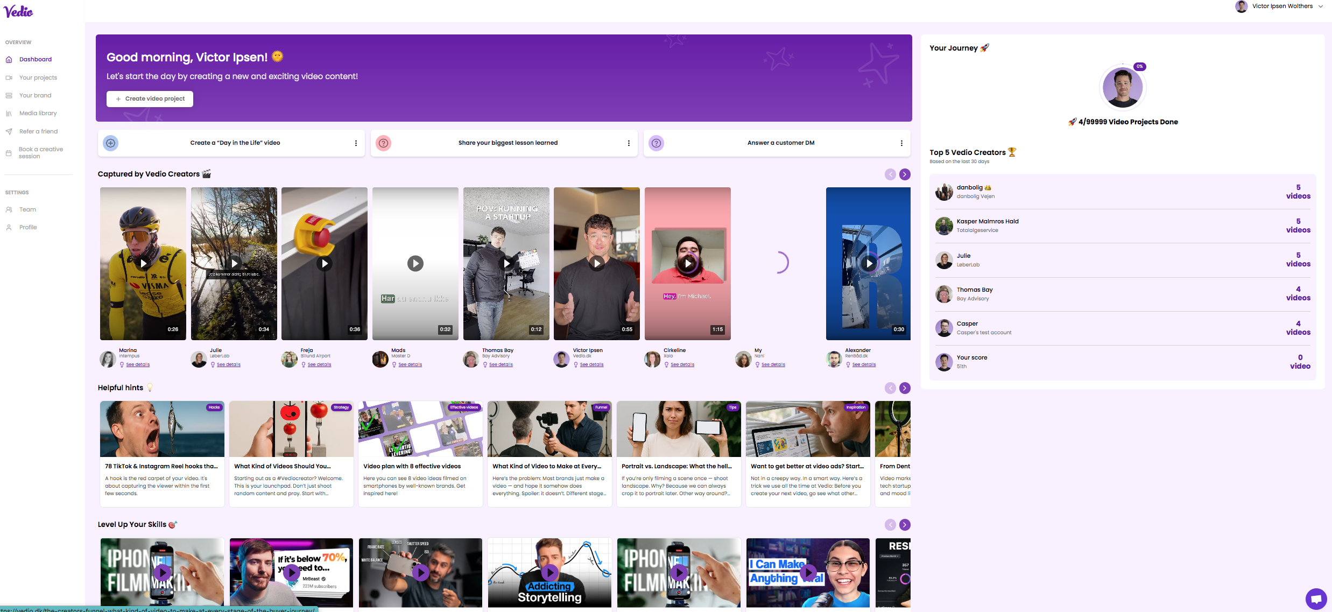The image size is (1332, 612).
Task: Open See details link under Thomas Bay
Action: coord(501,365)
